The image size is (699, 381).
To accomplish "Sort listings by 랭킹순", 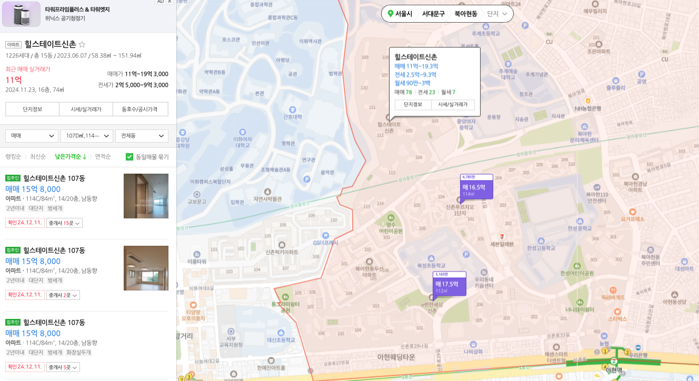I will (x=13, y=157).
